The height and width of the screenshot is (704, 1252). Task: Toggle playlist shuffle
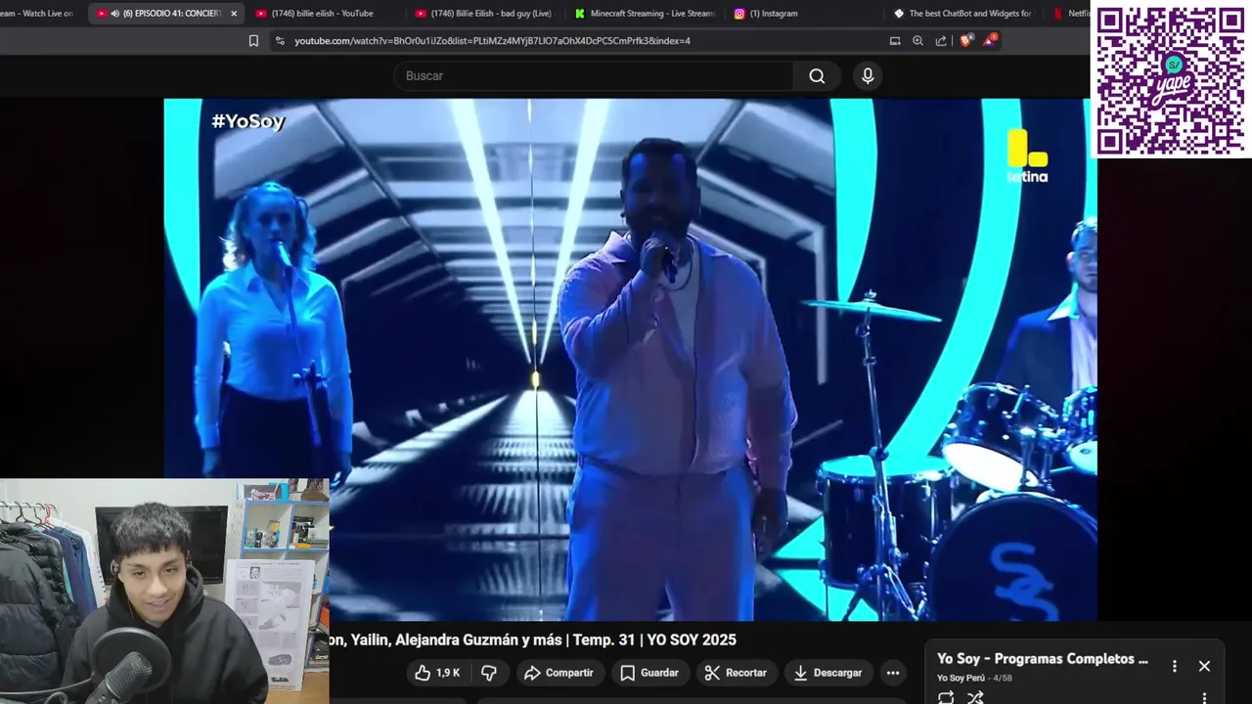[x=975, y=697]
